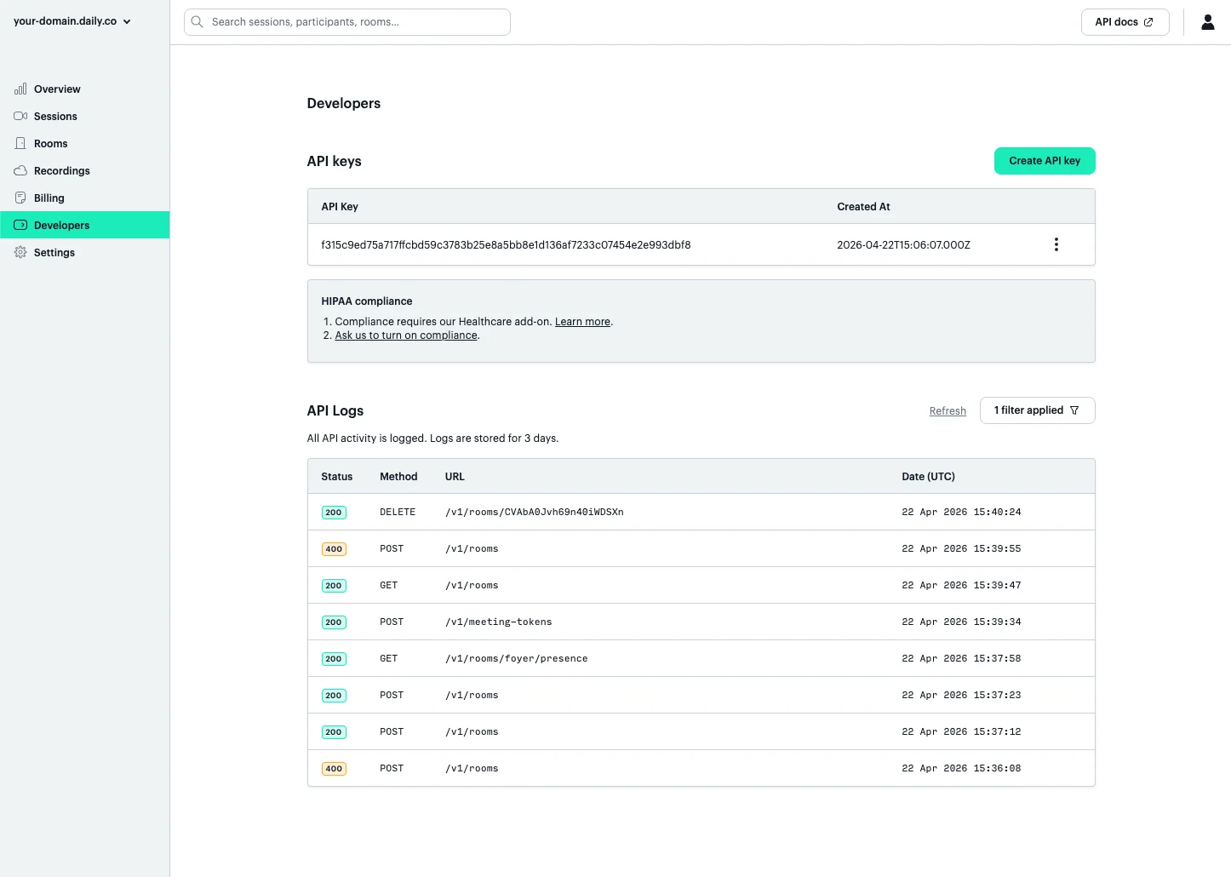This screenshot has width=1231, height=877.
Task: Click the log date 22 Apr 2026 15:37:23
Action: 961,696
